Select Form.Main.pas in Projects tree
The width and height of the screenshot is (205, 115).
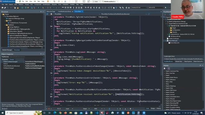point(173,41)
